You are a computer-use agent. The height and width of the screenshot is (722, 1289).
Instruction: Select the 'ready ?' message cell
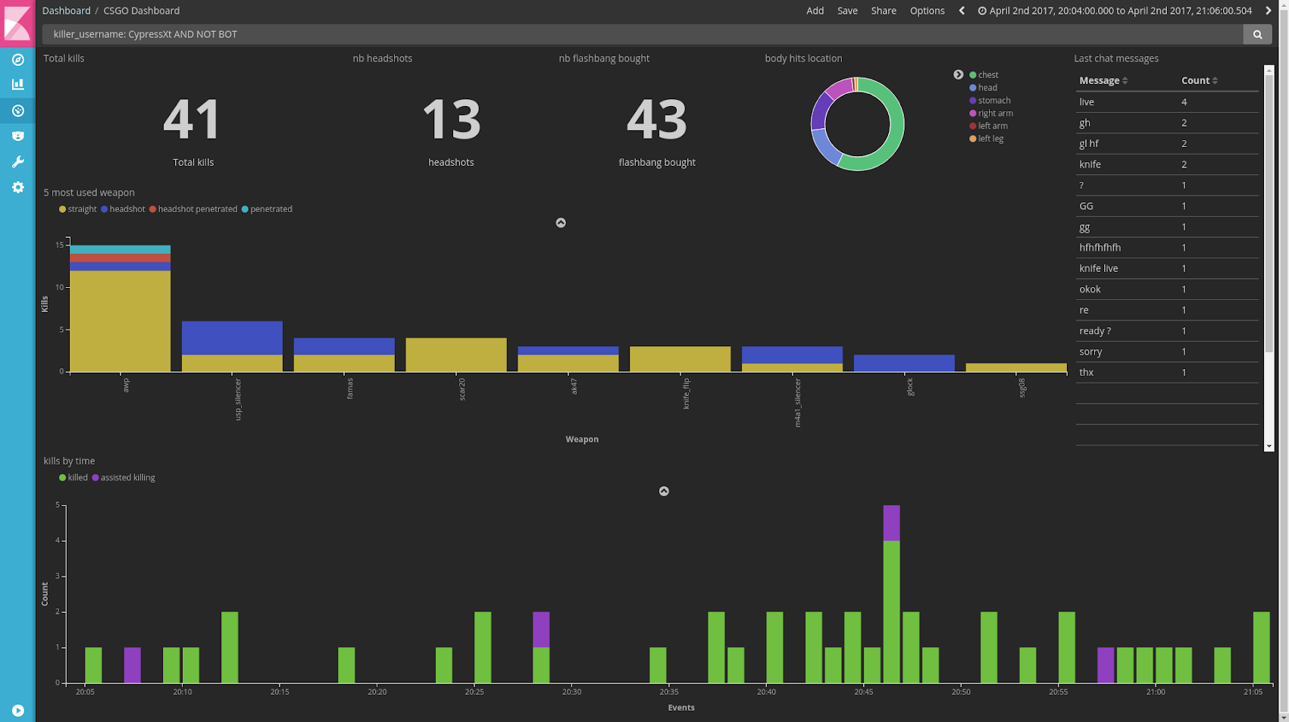coord(1095,331)
